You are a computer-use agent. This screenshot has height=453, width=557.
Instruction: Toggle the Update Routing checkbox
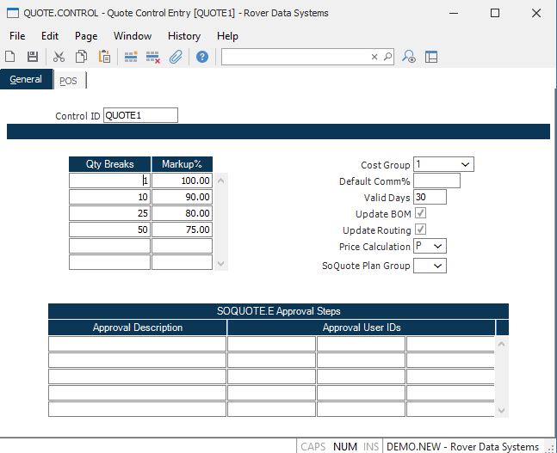click(420, 230)
